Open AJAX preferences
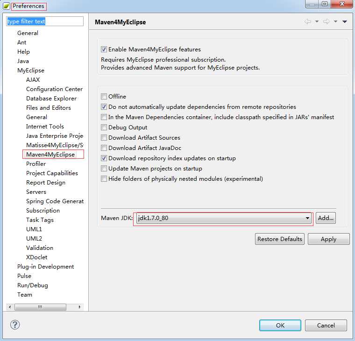 tap(33, 80)
